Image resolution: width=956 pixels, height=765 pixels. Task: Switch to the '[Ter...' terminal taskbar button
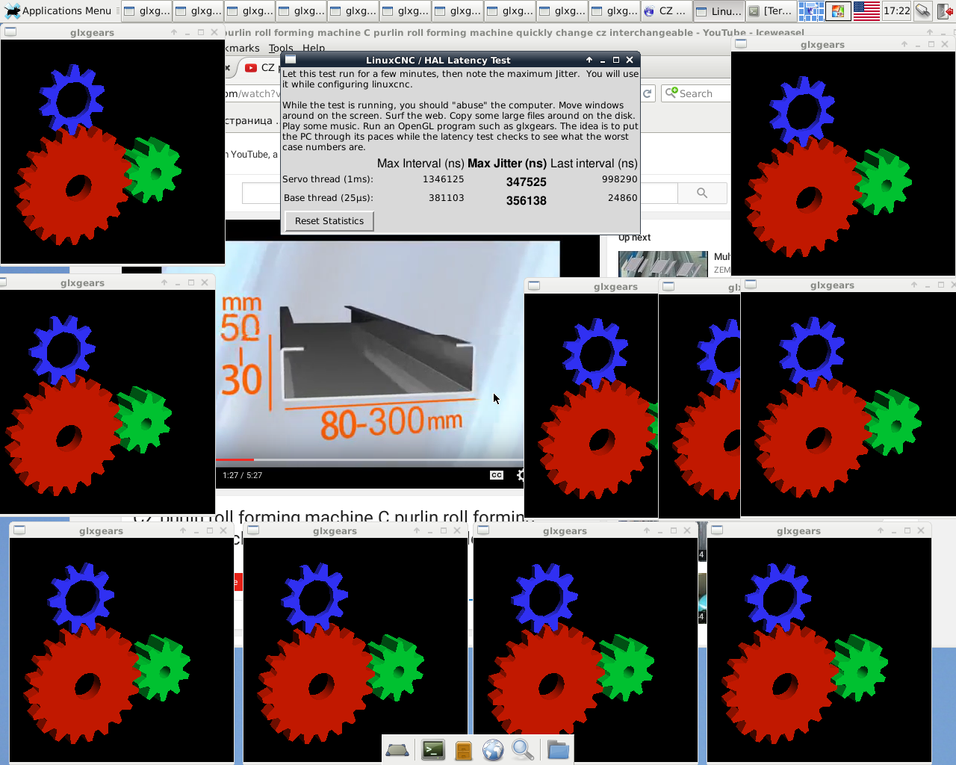coord(771,10)
